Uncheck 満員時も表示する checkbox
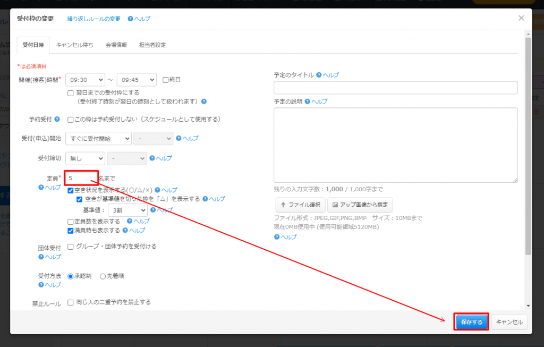Image resolution: width=544 pixels, height=347 pixels. coord(71,231)
